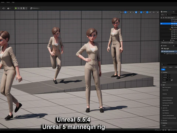This screenshot has height=133, width=177.
Task: Sort Outliner by Item Label column
Action: [171, 18]
